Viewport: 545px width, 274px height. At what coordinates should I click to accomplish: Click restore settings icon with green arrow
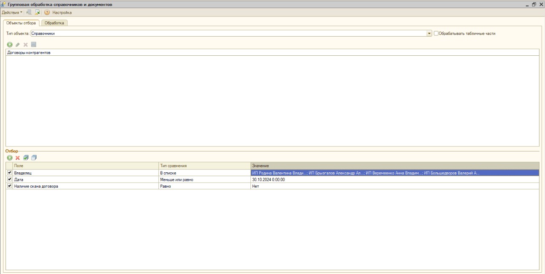37,12
